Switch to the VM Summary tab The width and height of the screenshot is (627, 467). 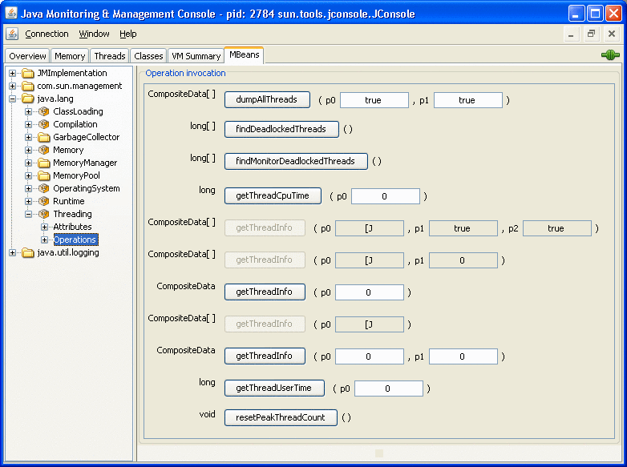pos(196,56)
